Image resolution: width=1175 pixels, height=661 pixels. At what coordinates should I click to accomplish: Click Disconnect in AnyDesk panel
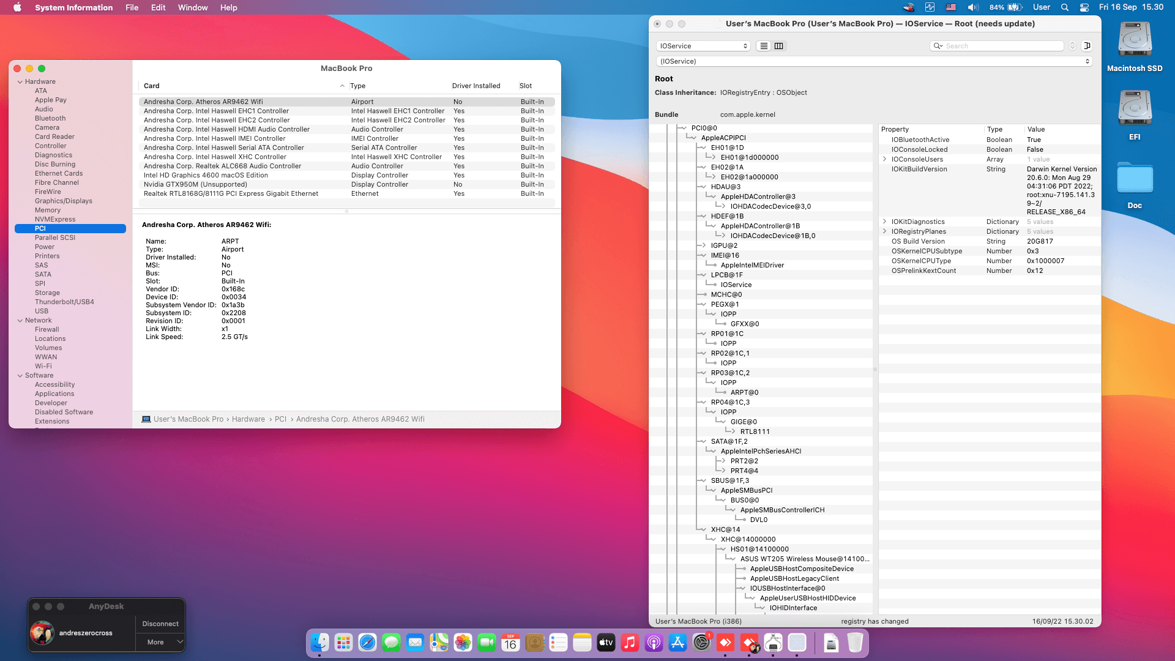[160, 624]
